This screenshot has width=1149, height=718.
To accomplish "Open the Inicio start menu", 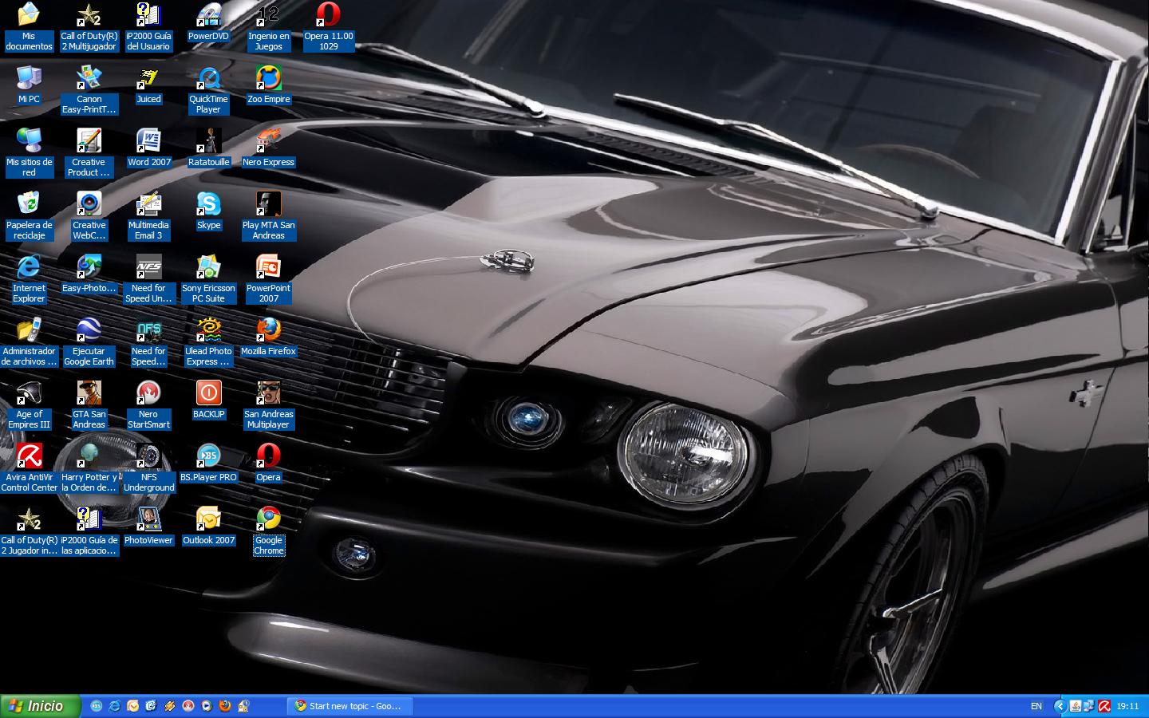I will 40,706.
